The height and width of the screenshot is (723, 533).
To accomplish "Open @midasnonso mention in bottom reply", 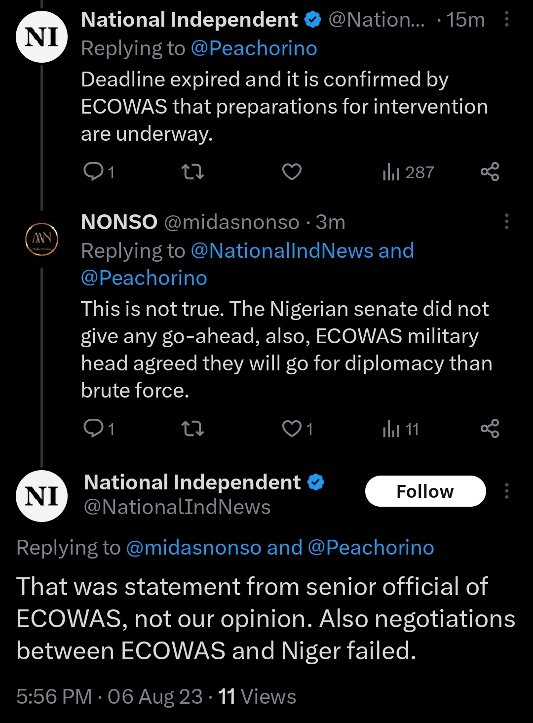I will point(193,548).
